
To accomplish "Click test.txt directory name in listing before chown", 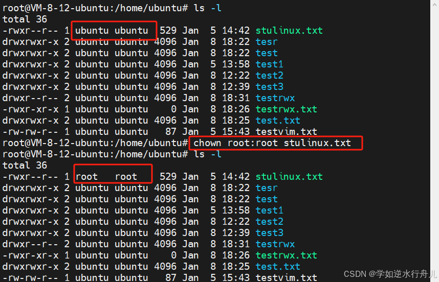I will click(x=278, y=121).
